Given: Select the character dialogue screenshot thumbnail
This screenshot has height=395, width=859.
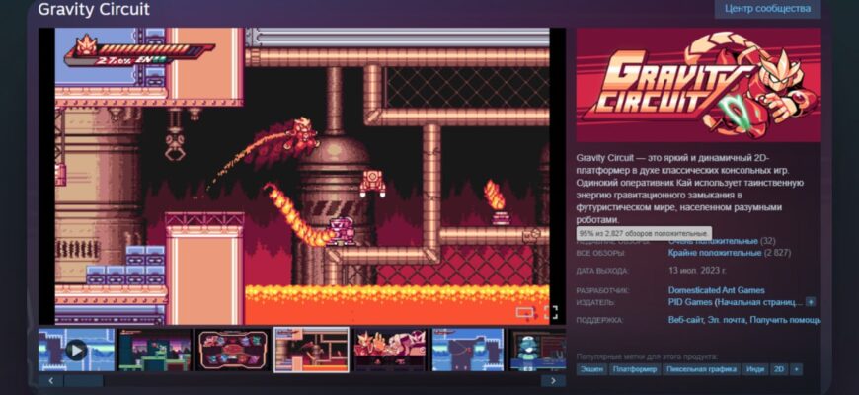Looking at the screenshot, I should pos(390,350).
